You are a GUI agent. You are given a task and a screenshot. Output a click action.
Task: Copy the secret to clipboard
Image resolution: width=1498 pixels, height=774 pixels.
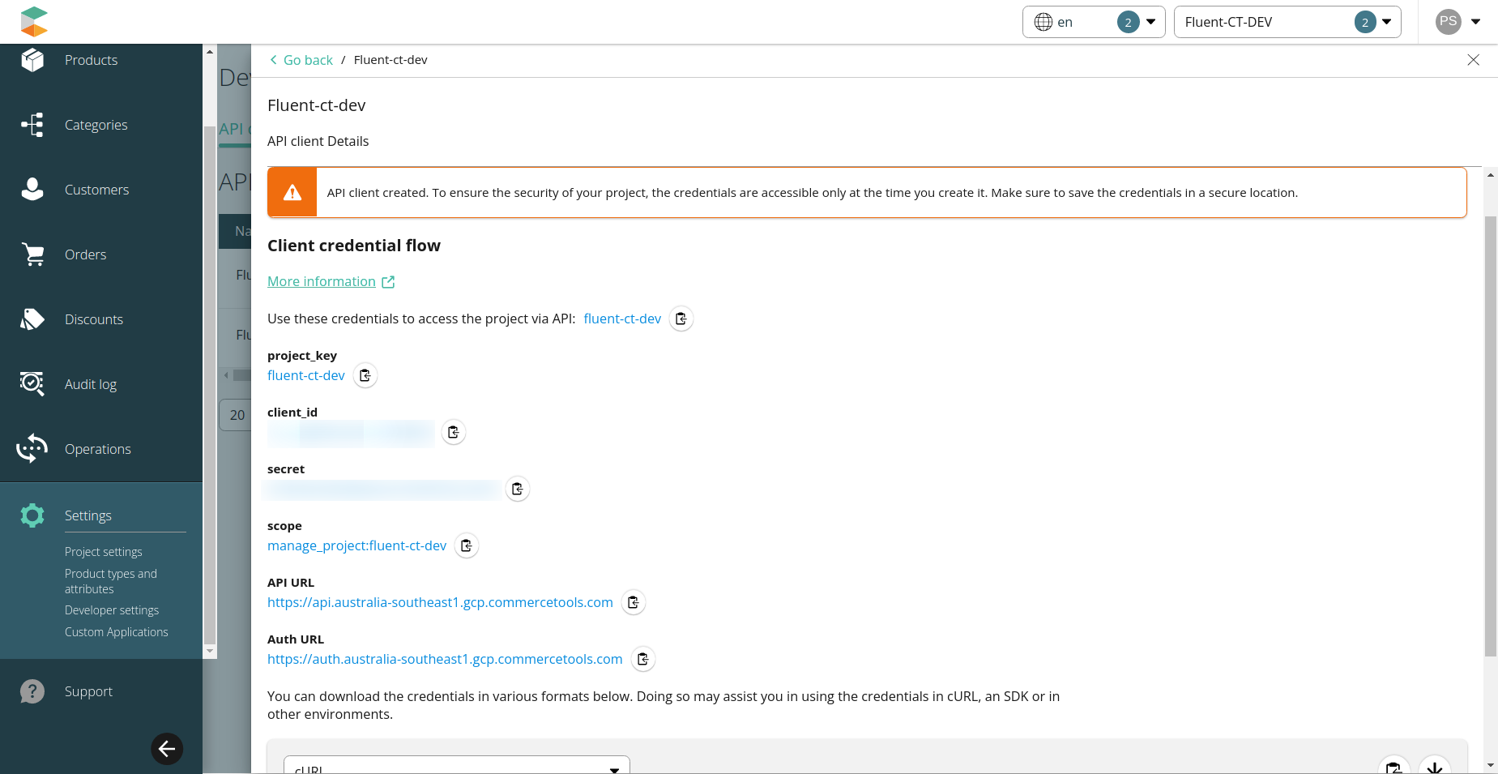pyautogui.click(x=518, y=489)
